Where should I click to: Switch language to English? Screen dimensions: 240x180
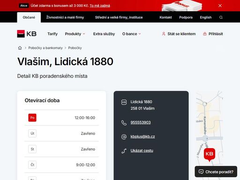tap(206, 17)
